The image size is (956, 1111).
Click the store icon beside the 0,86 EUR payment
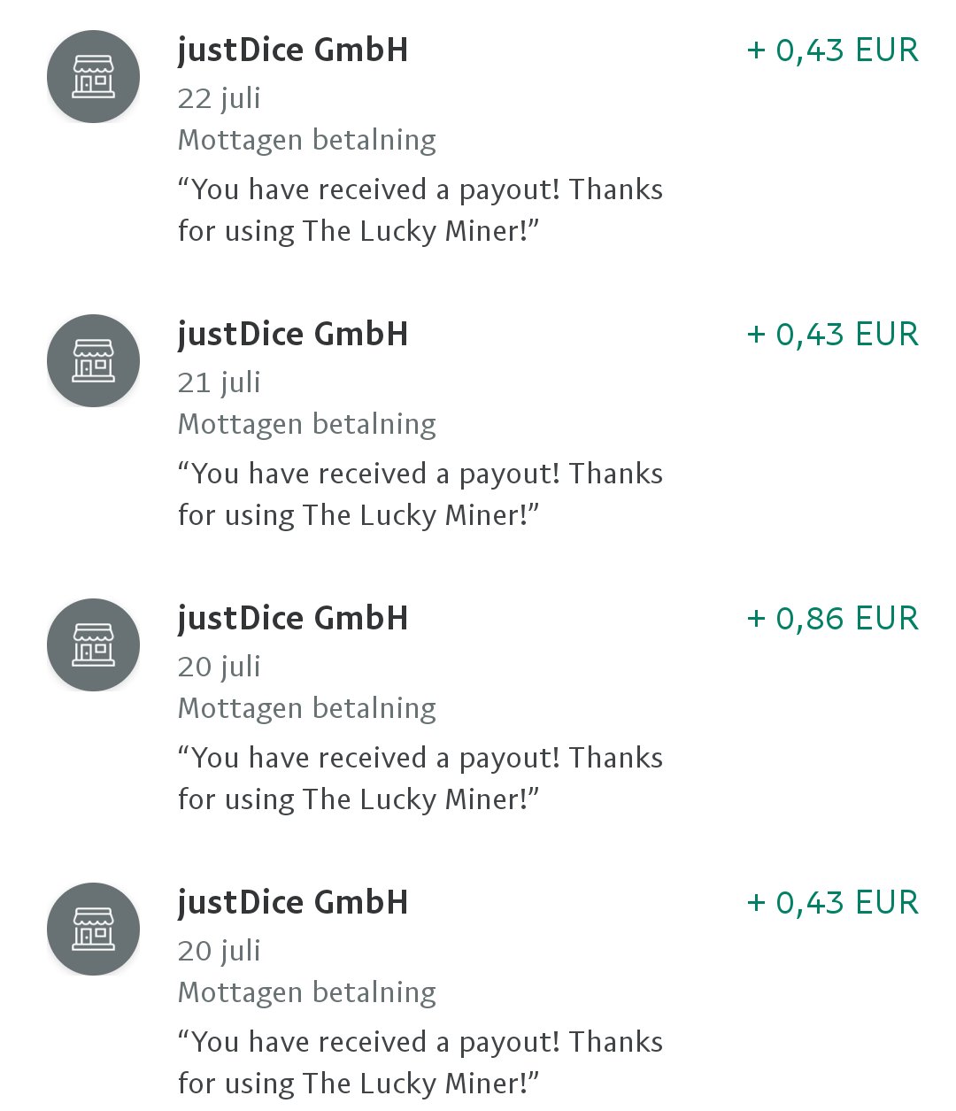93,645
